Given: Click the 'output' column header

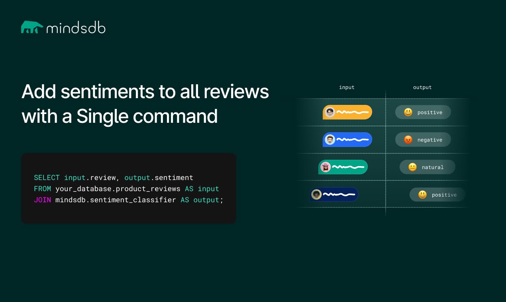Looking at the screenshot, I should coord(422,87).
